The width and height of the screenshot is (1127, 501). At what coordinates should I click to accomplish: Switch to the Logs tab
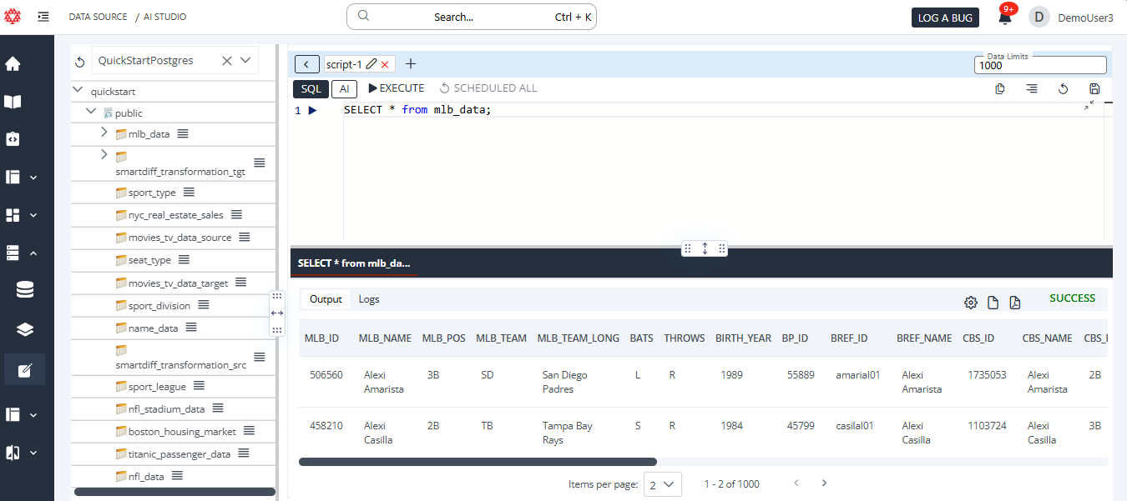click(369, 299)
